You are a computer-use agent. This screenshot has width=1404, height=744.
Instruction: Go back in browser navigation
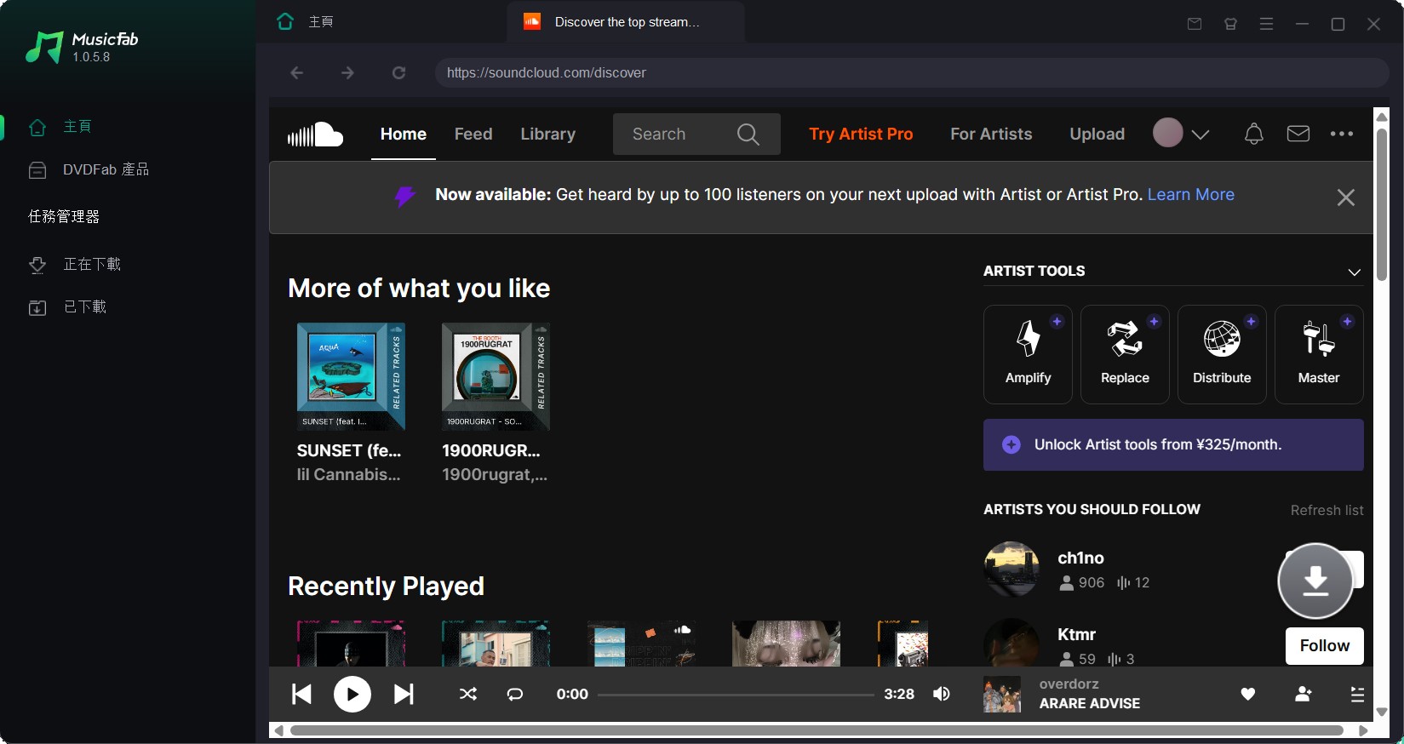pos(296,73)
